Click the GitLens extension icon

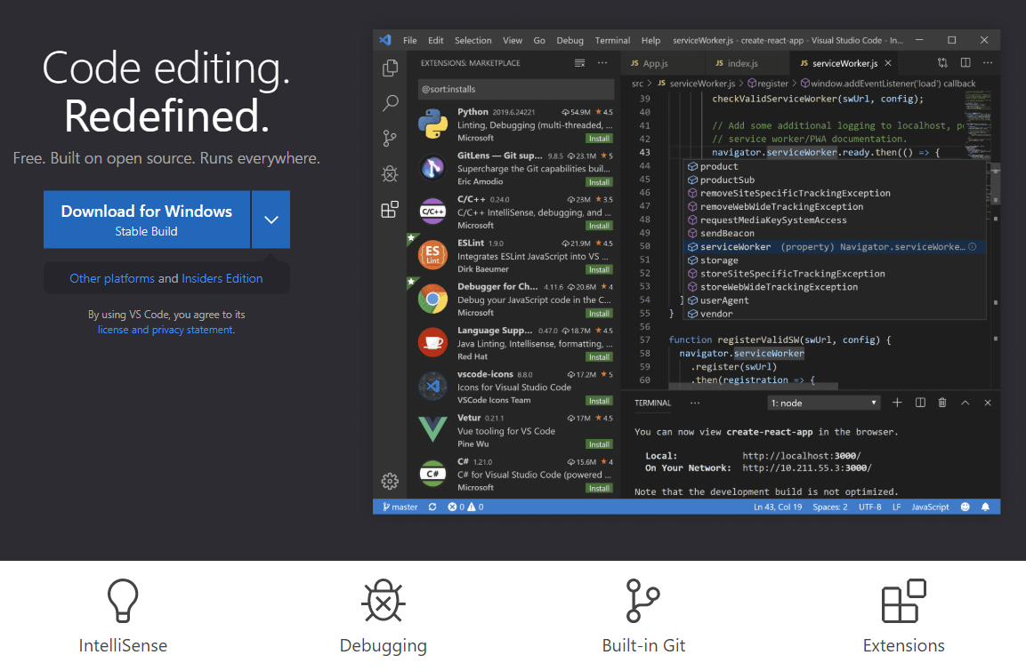coord(432,168)
